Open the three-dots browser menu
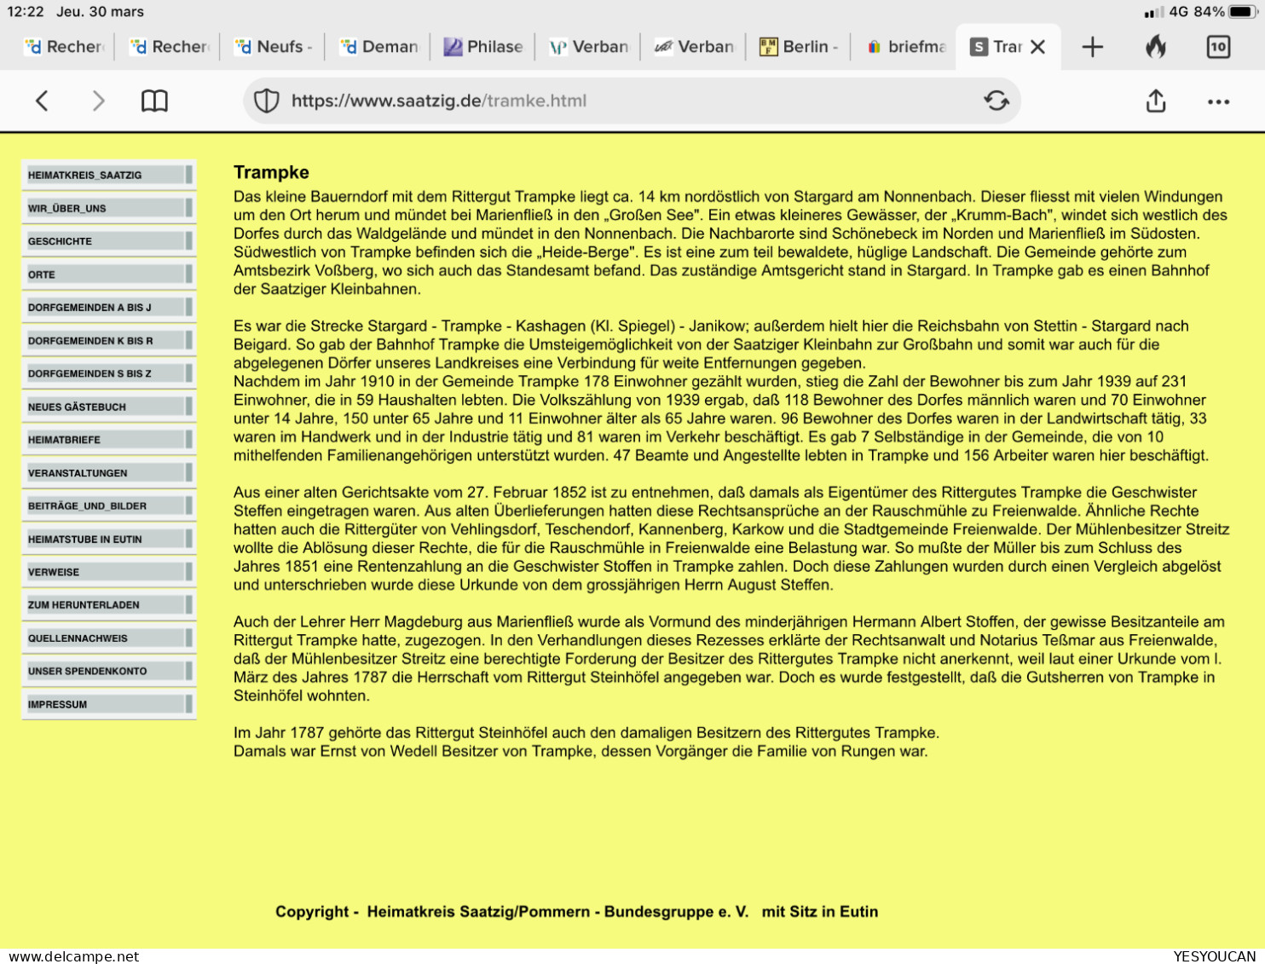The image size is (1265, 964). point(1219,101)
